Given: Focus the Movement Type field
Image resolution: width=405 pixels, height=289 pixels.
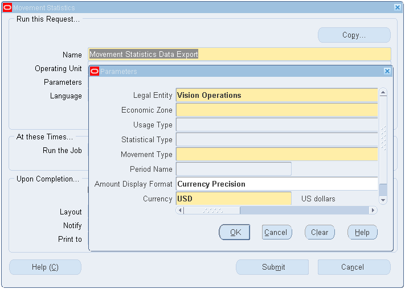Looking at the screenshot, I should (277, 154).
